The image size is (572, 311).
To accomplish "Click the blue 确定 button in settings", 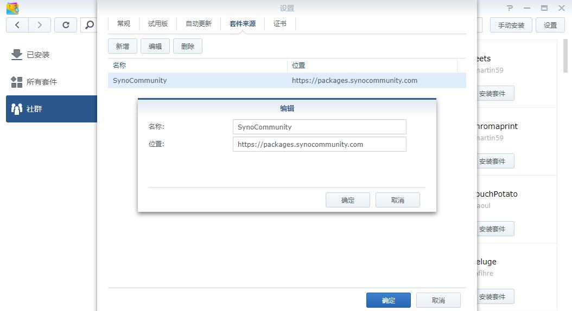I will point(389,300).
